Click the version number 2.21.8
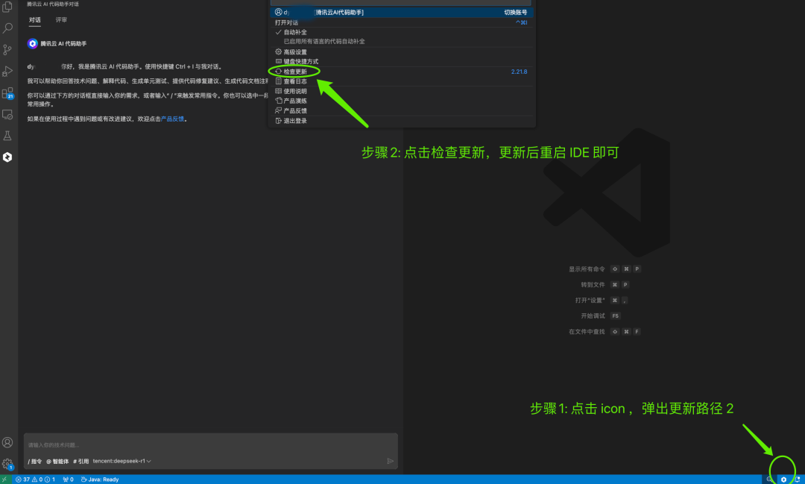805x484 pixels. tap(519, 72)
